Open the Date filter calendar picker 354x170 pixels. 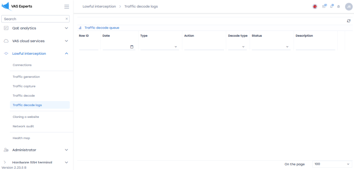(132, 47)
